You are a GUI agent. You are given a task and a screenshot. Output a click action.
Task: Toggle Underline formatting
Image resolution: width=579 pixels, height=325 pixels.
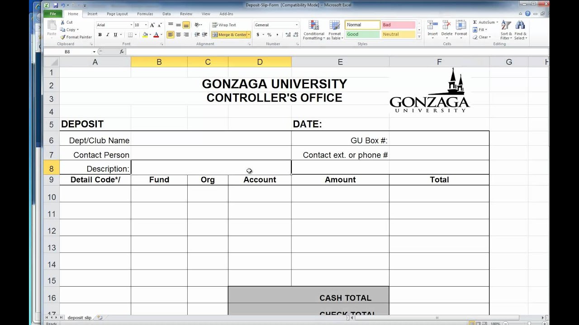point(115,35)
